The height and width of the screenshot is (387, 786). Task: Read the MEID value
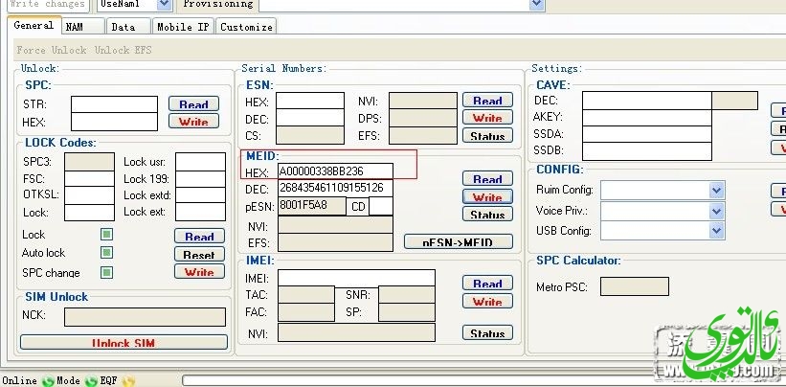coord(487,179)
